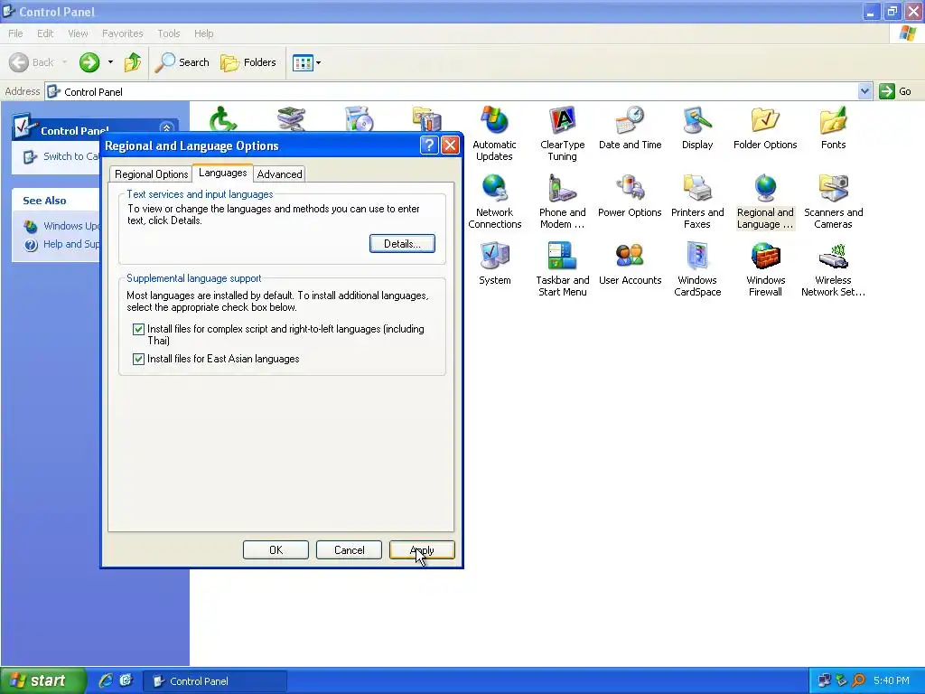The height and width of the screenshot is (694, 925).
Task: Click the green Forward arrow button
Action: pyautogui.click(x=89, y=62)
